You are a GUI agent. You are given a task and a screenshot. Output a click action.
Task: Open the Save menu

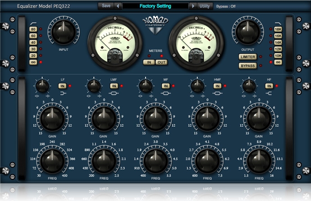[106, 6]
